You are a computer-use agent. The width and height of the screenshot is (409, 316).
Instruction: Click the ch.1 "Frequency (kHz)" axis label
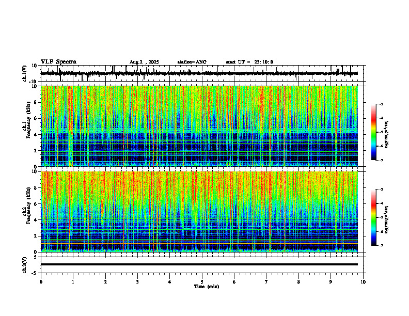coord(28,120)
